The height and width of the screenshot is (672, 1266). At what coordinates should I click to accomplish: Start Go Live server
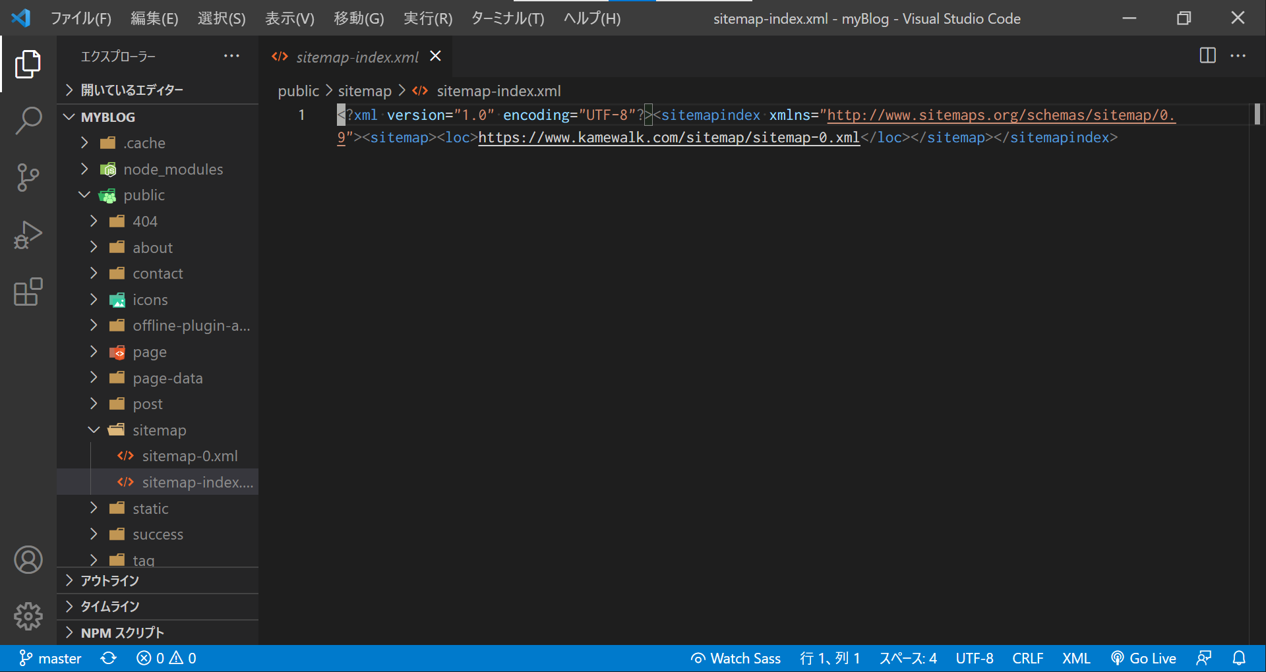[x=1143, y=658]
